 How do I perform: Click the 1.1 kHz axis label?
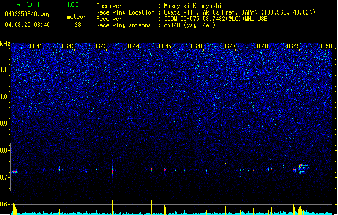(x=5, y=70)
